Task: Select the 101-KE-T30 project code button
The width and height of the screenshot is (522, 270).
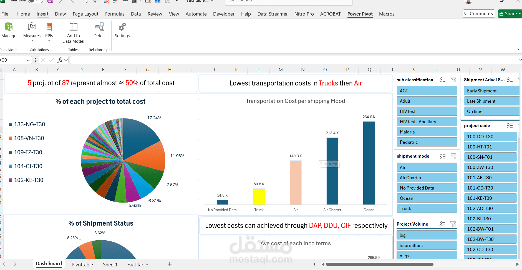Action: 490,198
